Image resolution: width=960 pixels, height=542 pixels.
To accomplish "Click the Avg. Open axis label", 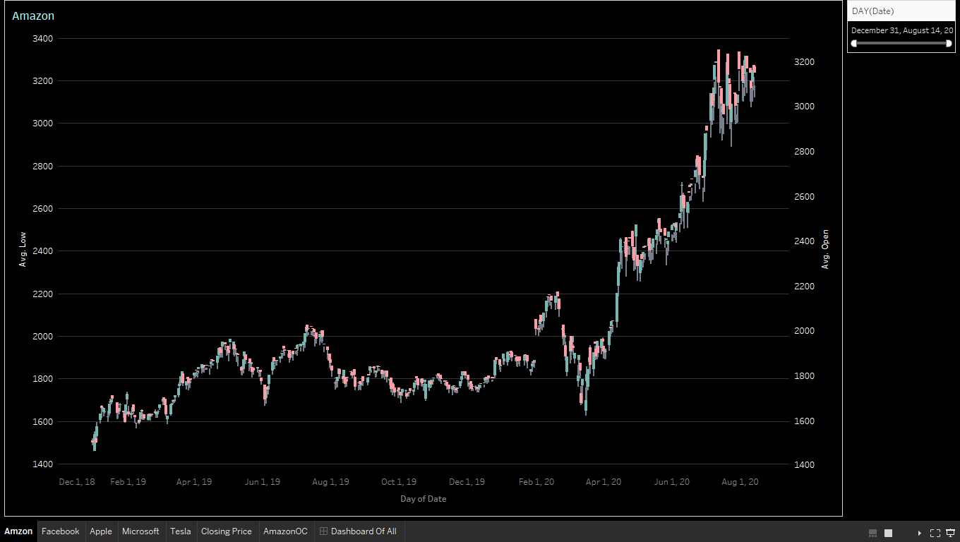I will [x=825, y=249].
